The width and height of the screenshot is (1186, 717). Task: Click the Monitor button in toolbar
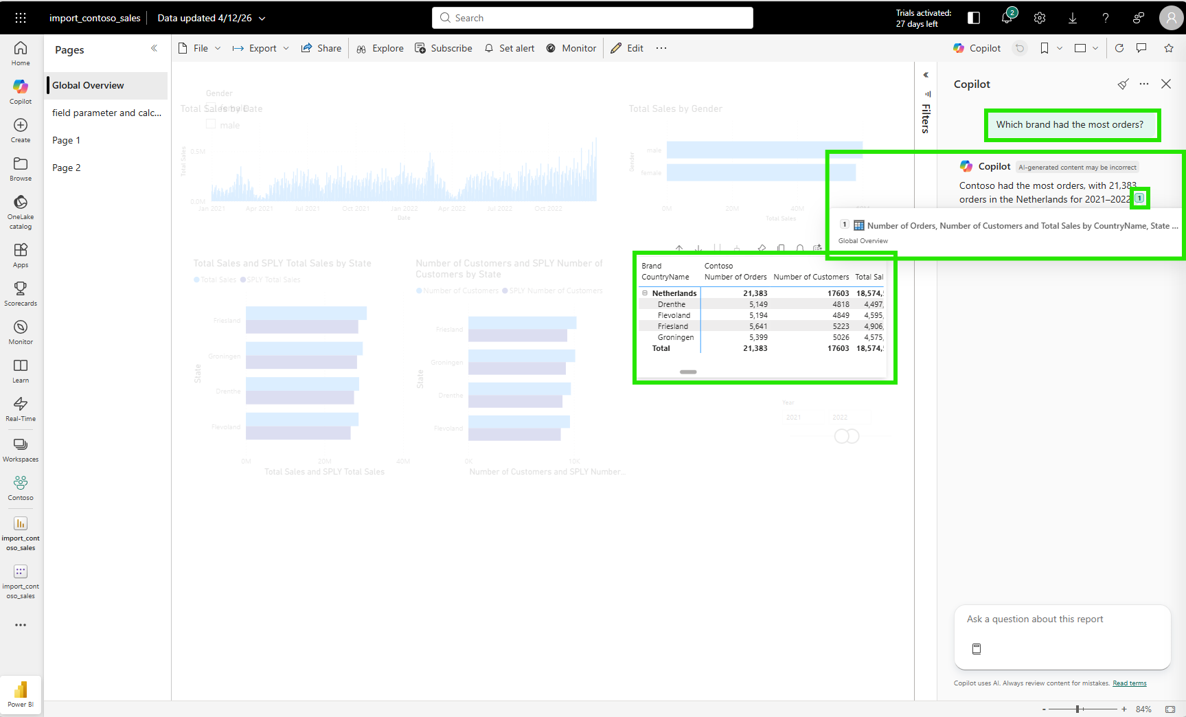(571, 48)
